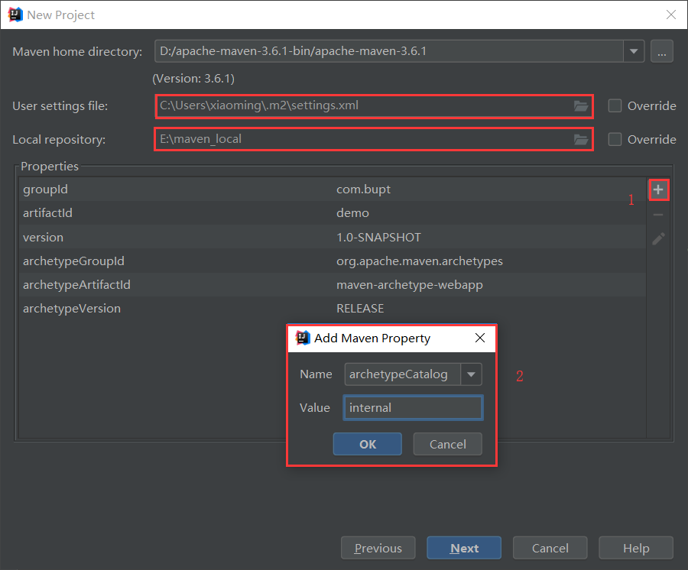
Task: Select the archetypeArtifactId property row
Action: tap(333, 284)
